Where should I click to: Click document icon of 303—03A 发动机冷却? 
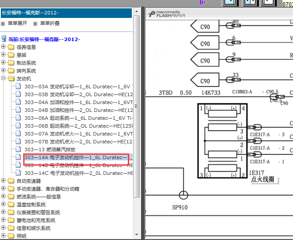(x=18, y=86)
